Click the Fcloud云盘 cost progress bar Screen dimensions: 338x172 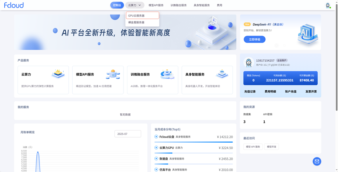click(x=193, y=142)
